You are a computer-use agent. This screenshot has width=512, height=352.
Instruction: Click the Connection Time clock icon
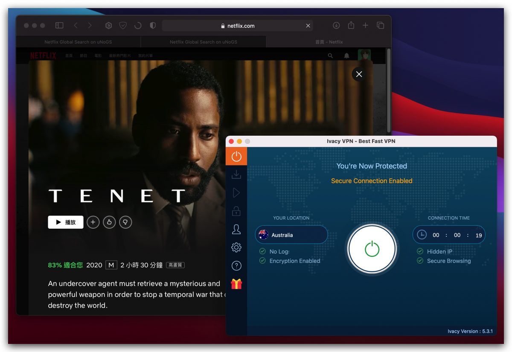coord(422,235)
